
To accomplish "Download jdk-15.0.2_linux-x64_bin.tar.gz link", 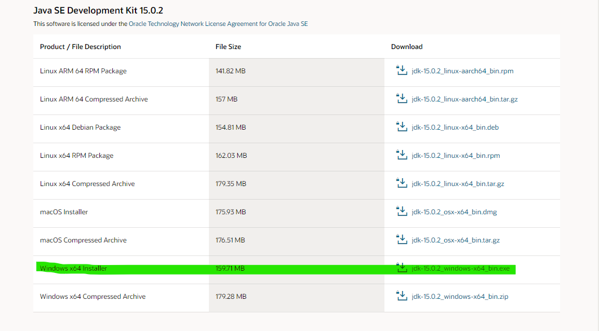I will pos(458,184).
